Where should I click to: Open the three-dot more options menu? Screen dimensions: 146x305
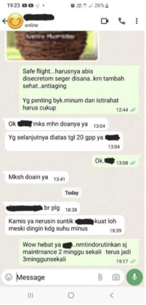pos(137,21)
